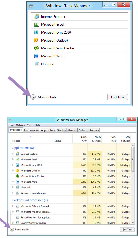Expand Microsoft Outlook process group arrow
This screenshot has width=138, height=238.
(13, 171)
